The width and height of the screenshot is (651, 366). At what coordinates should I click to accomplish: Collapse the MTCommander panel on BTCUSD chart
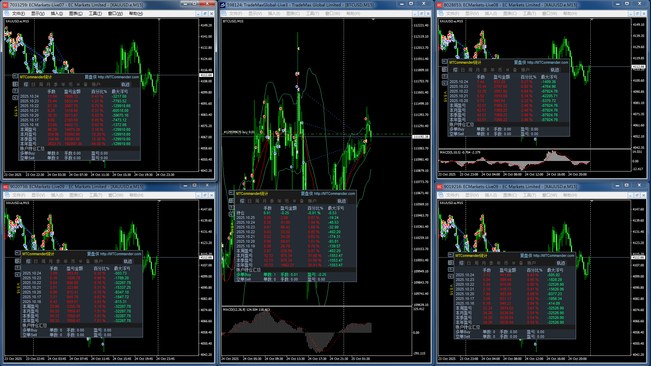tap(231, 192)
